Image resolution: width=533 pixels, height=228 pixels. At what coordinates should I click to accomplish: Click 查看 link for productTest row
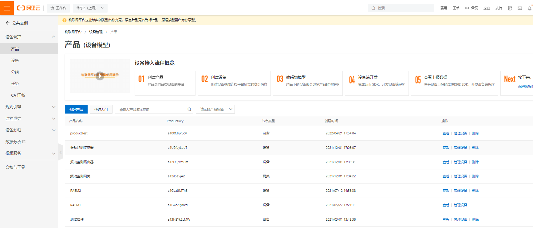446,133
